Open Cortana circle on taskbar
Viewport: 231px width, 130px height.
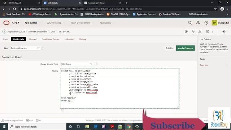[x=70, y=127]
